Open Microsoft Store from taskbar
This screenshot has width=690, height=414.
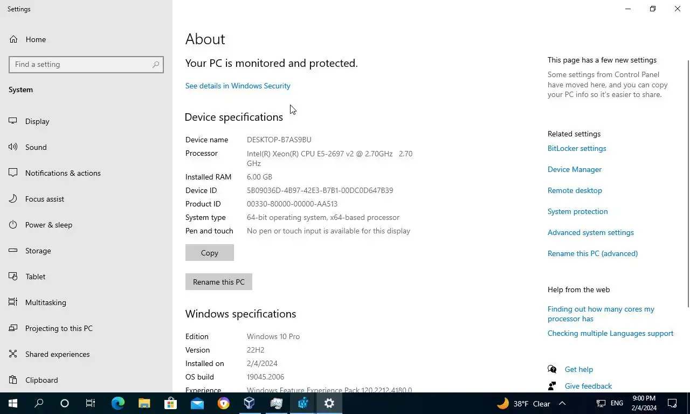pos(170,403)
